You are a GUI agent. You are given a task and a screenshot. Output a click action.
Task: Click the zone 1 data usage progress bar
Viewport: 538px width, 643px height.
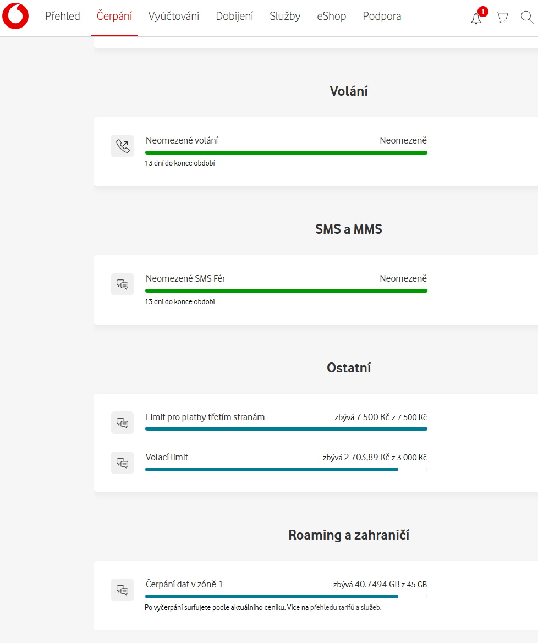tap(286, 596)
